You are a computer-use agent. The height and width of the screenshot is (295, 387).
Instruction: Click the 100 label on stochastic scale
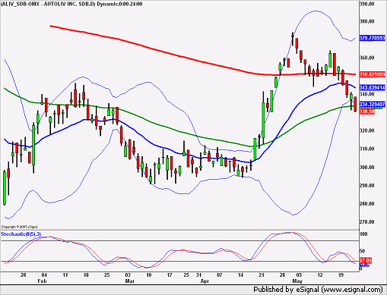[x=363, y=234]
